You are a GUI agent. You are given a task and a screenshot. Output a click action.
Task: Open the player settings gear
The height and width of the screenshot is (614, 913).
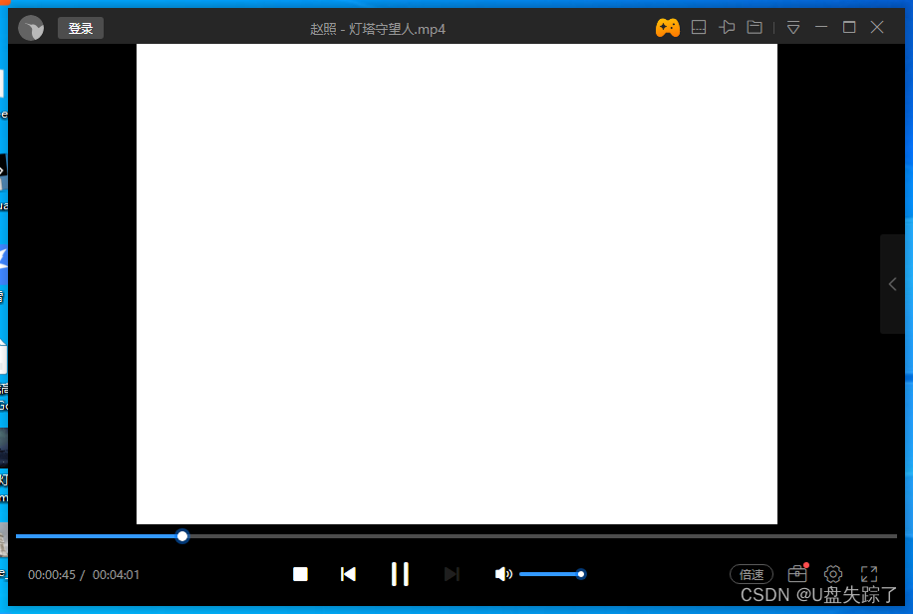832,574
